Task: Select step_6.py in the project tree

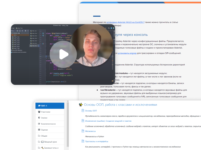Action: tap(16, 46)
